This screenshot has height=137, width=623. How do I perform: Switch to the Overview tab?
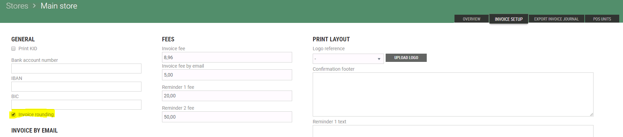(471, 19)
